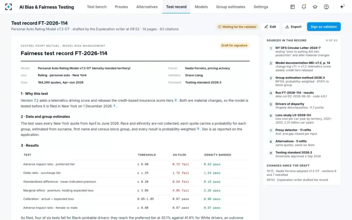The height and width of the screenshot is (220, 352).
Task: Open the Models tab
Action: click(x=201, y=7)
